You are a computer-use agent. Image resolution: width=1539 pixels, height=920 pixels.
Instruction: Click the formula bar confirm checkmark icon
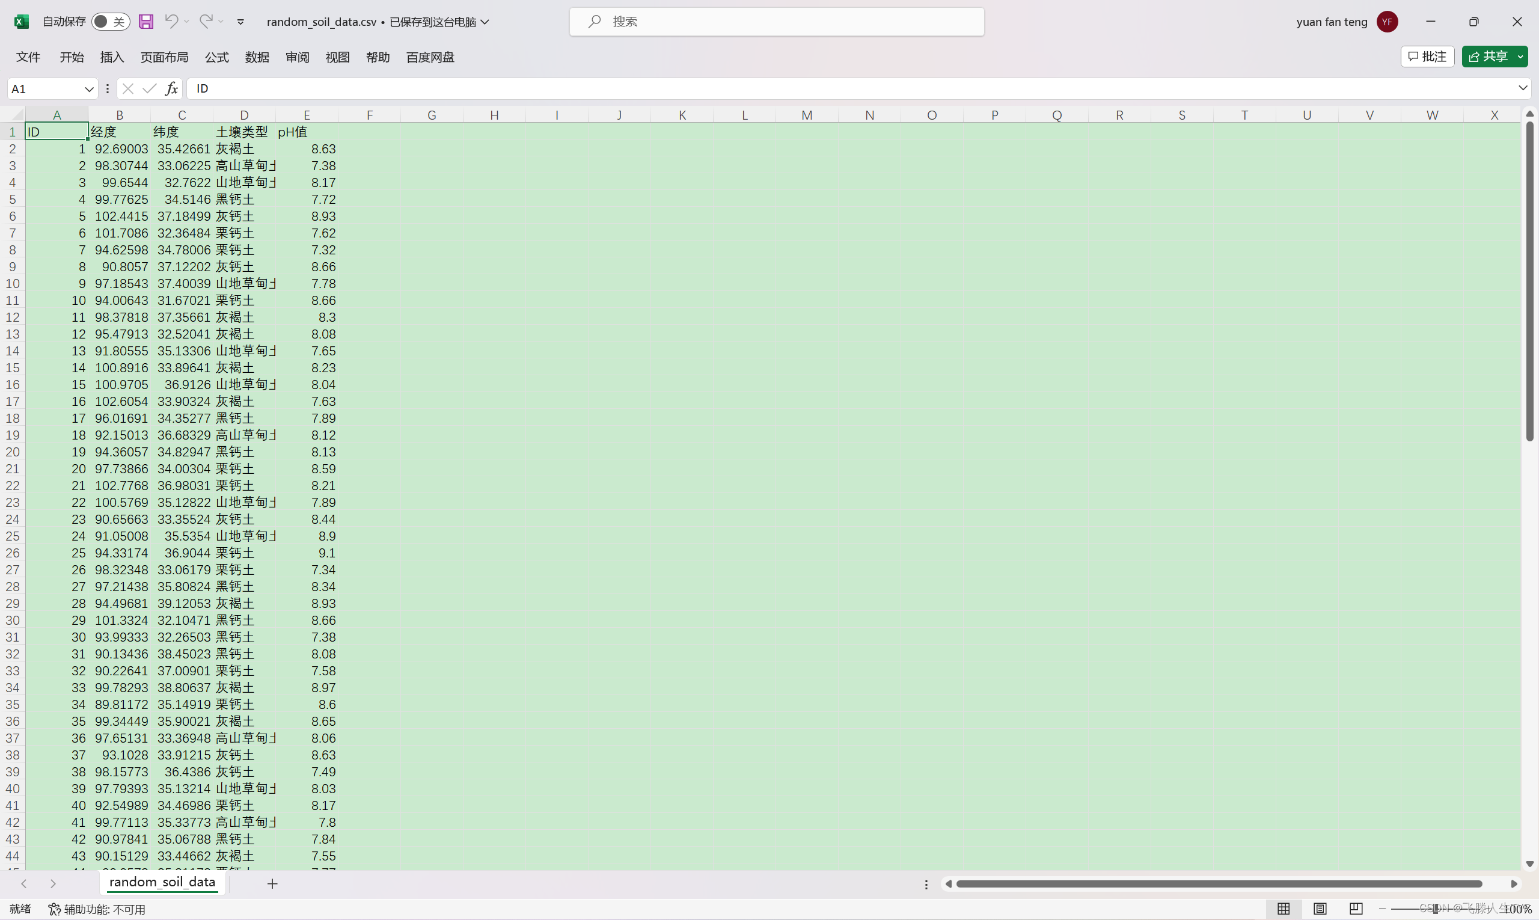[x=148, y=88]
